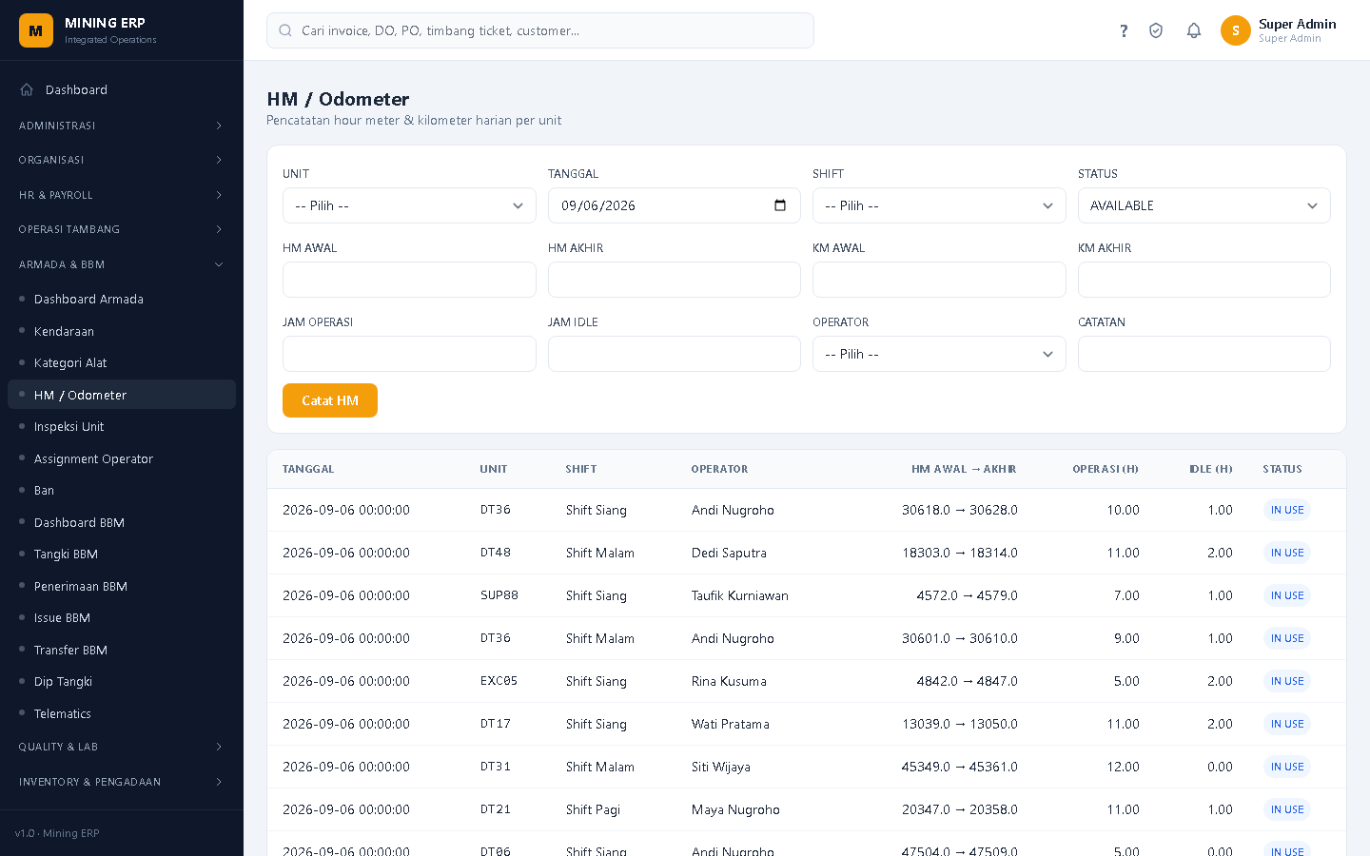Click the search magnifier icon
This screenshot has height=856, width=1370.
coord(285,30)
